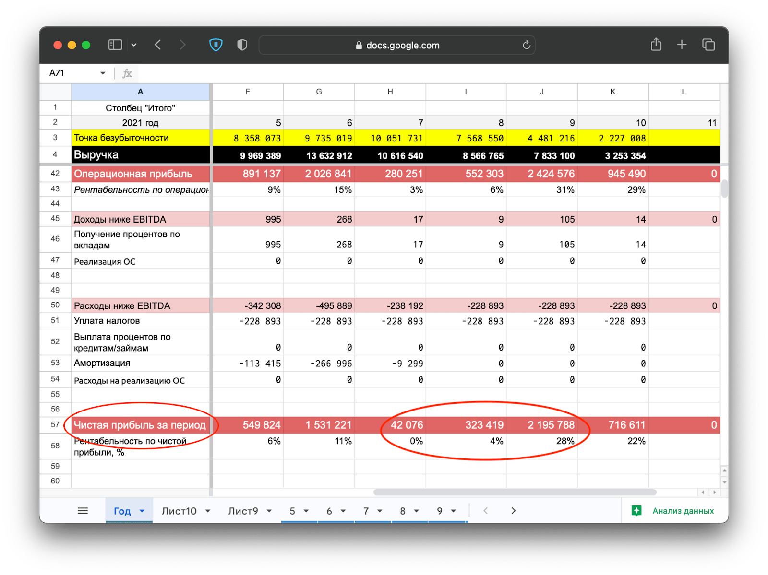Select the Чистая прибыль за период cell
Image resolution: width=768 pixels, height=575 pixels.
pyautogui.click(x=140, y=425)
